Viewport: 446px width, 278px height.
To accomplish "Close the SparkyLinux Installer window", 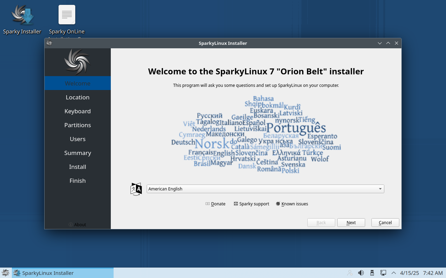I will pyautogui.click(x=397, y=43).
